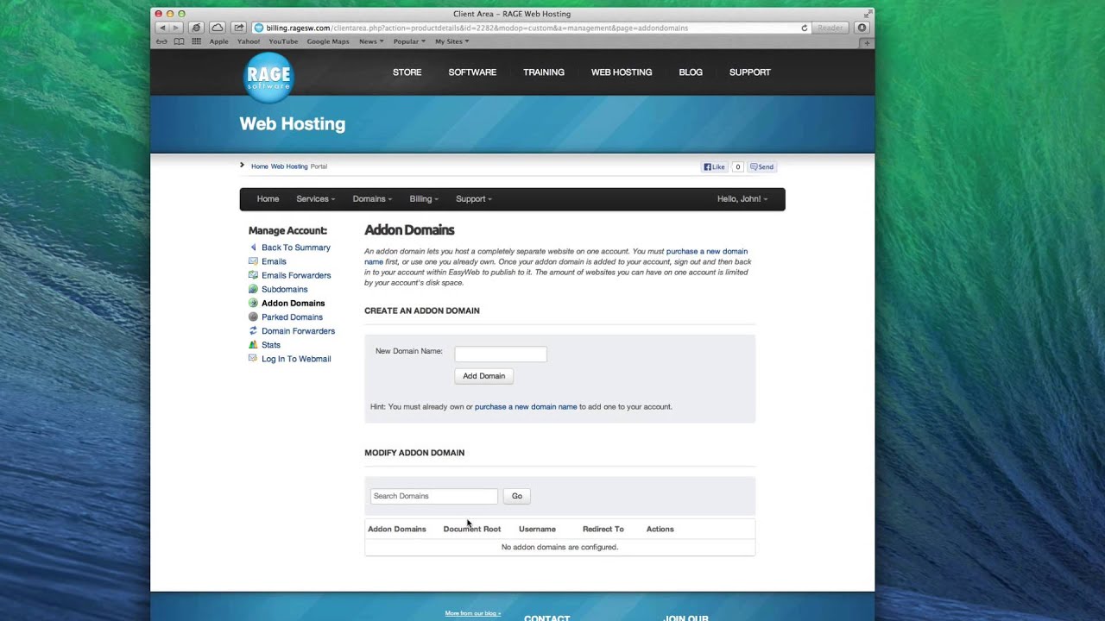1105x621 pixels.
Task: Open the Hello, John! account dropdown
Action: (742, 199)
